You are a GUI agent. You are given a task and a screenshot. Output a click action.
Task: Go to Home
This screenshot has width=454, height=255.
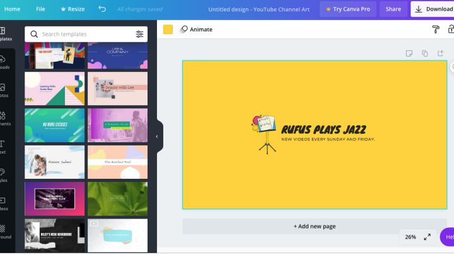click(x=12, y=9)
